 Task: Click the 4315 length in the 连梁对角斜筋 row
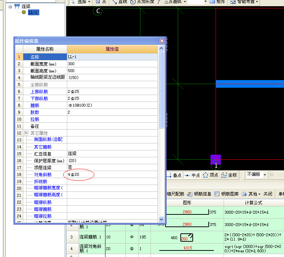pos(188,248)
